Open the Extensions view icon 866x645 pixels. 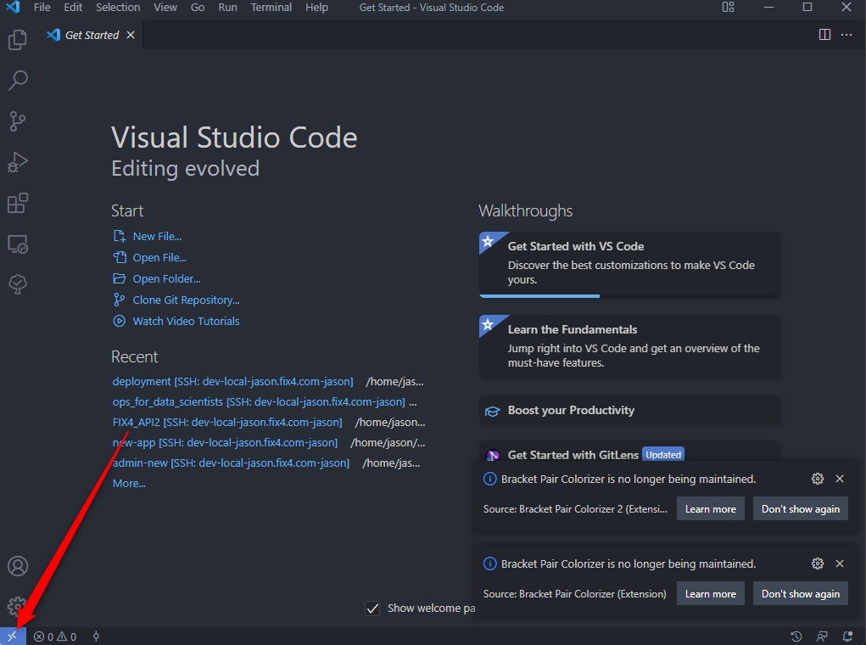tap(18, 204)
